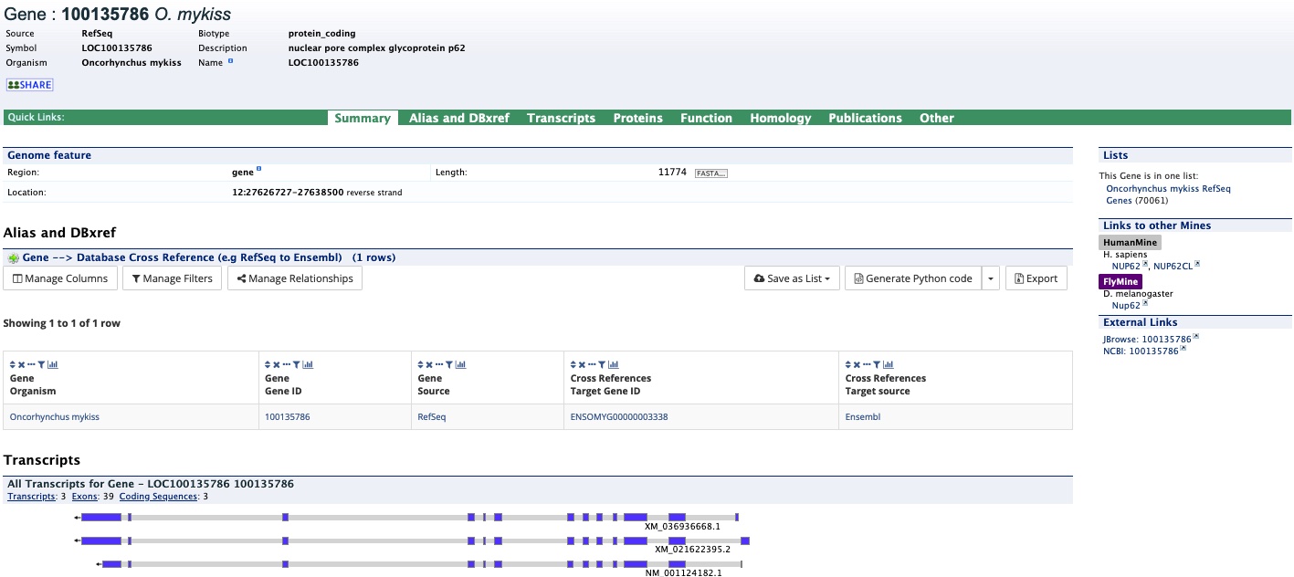Sort by the Gene Source column

[421, 364]
